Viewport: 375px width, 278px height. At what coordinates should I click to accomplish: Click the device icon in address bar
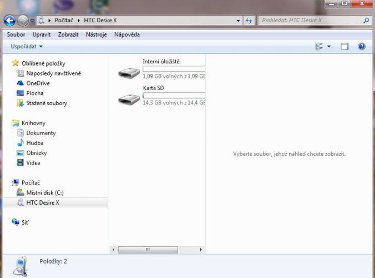[42, 21]
